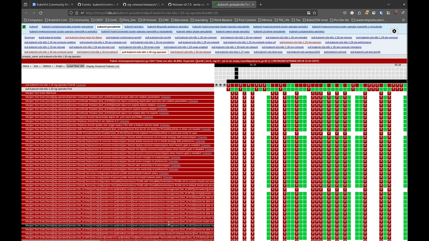Open the Work Balance bookmark folder
This screenshot has width=429, height=241.
[221, 20]
